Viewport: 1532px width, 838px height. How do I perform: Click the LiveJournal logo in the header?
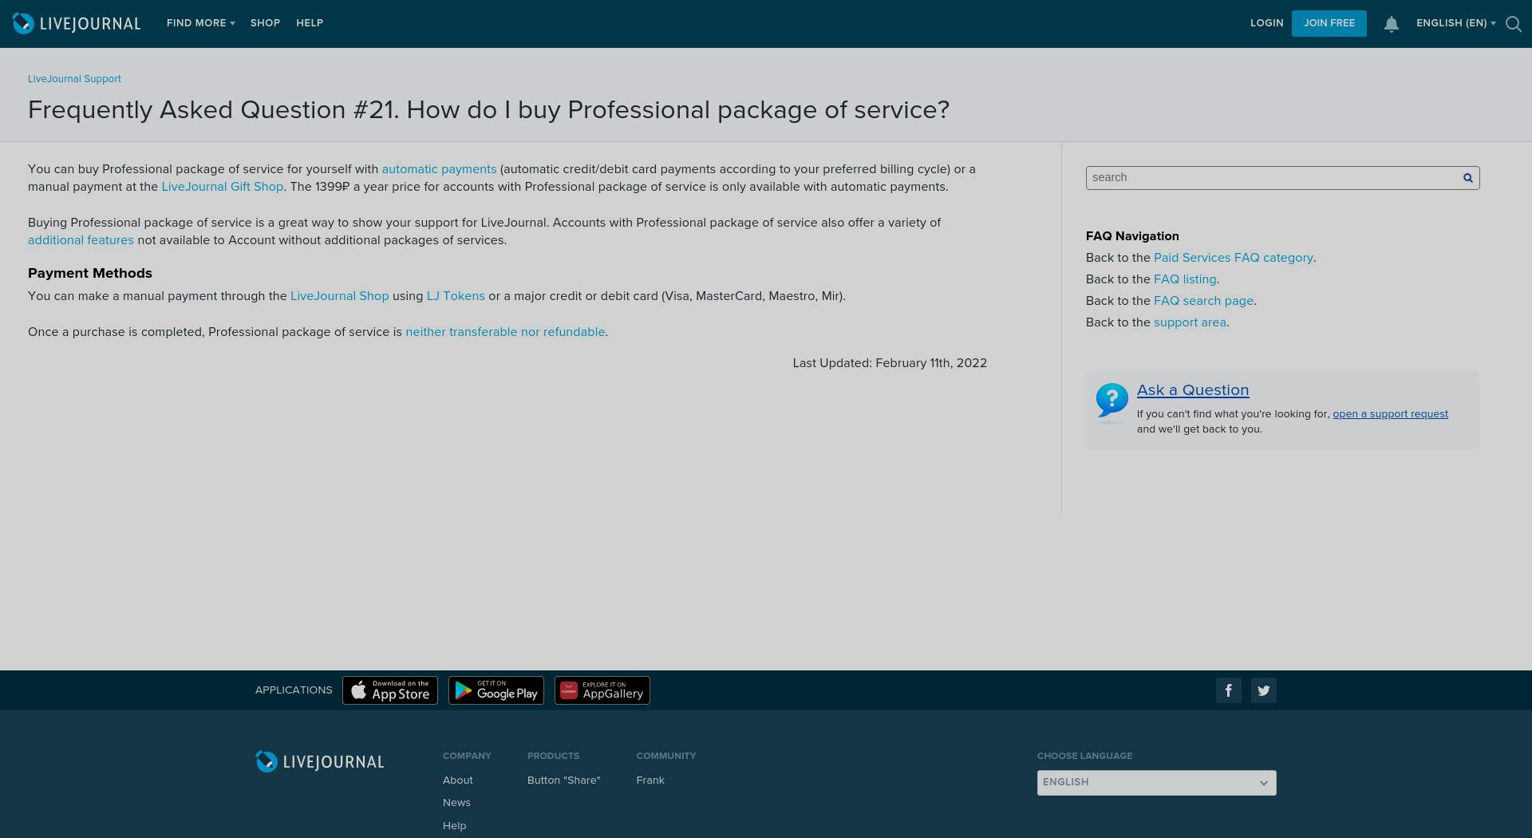(77, 23)
